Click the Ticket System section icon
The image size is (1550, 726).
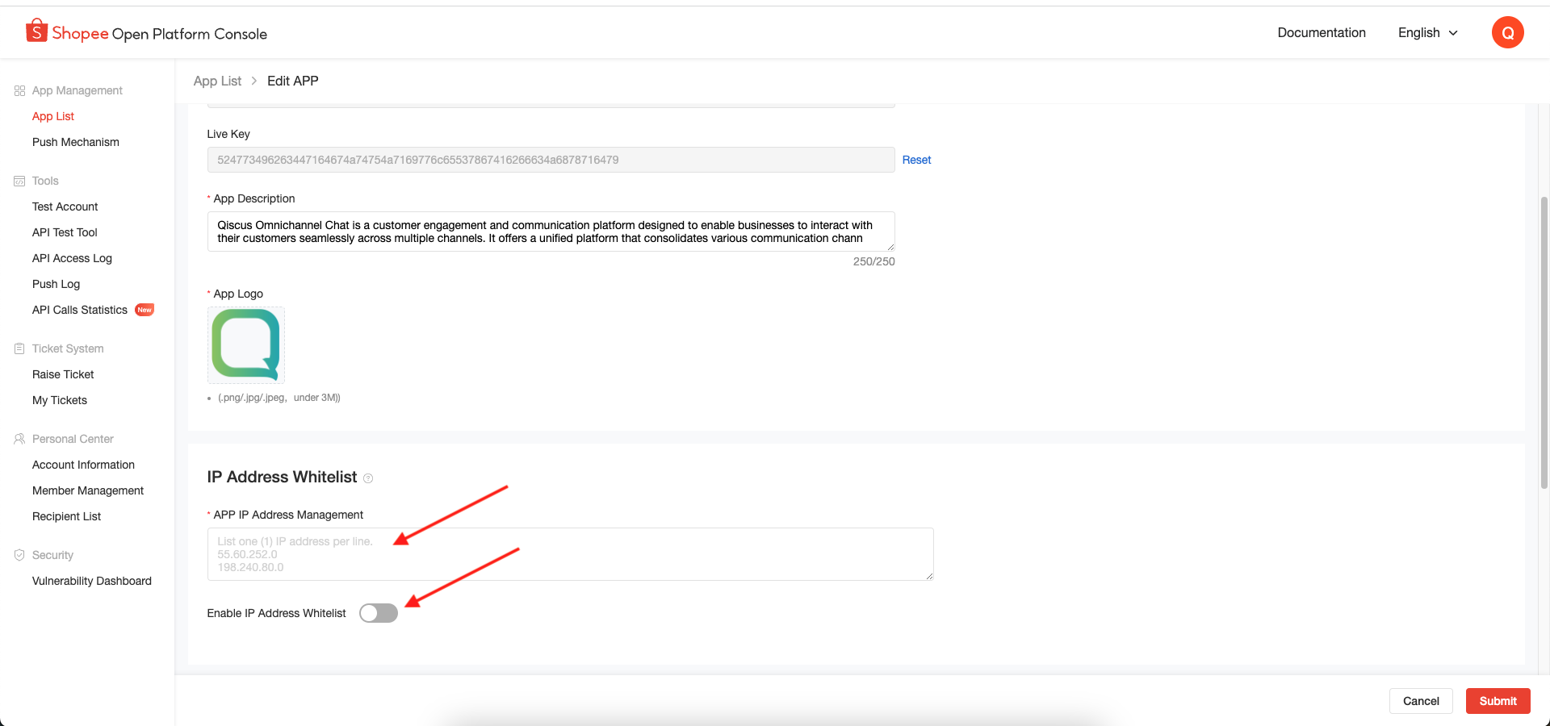[19, 348]
